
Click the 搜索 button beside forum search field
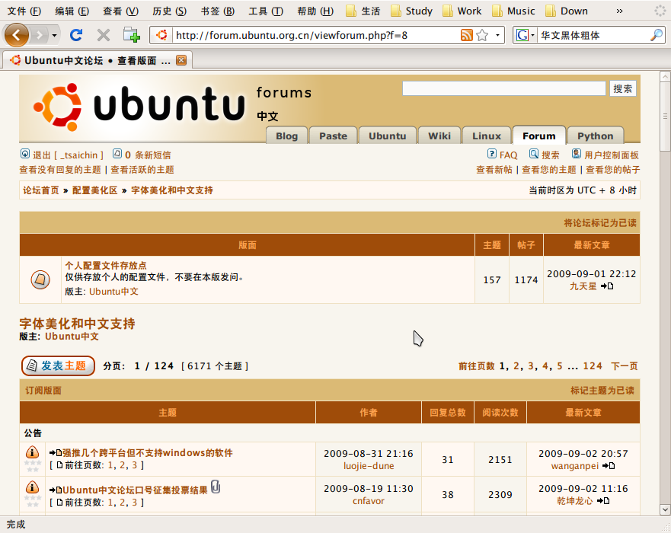[623, 88]
